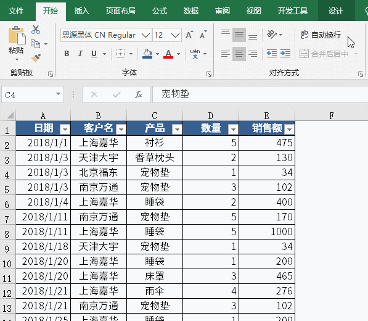Increase font size with large A
Screen dimensions: 368x321
189,35
